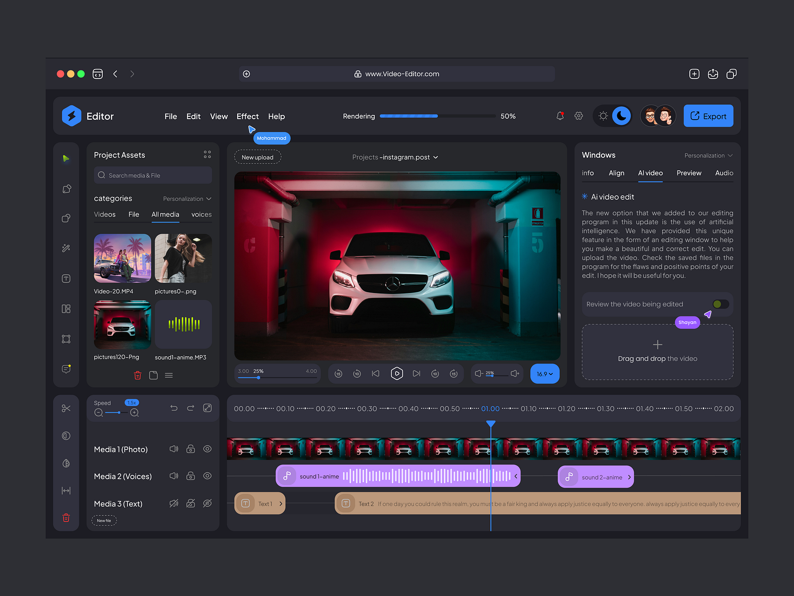The height and width of the screenshot is (596, 794).
Task: Select the text tool in the sidebar
Action: 66,279
